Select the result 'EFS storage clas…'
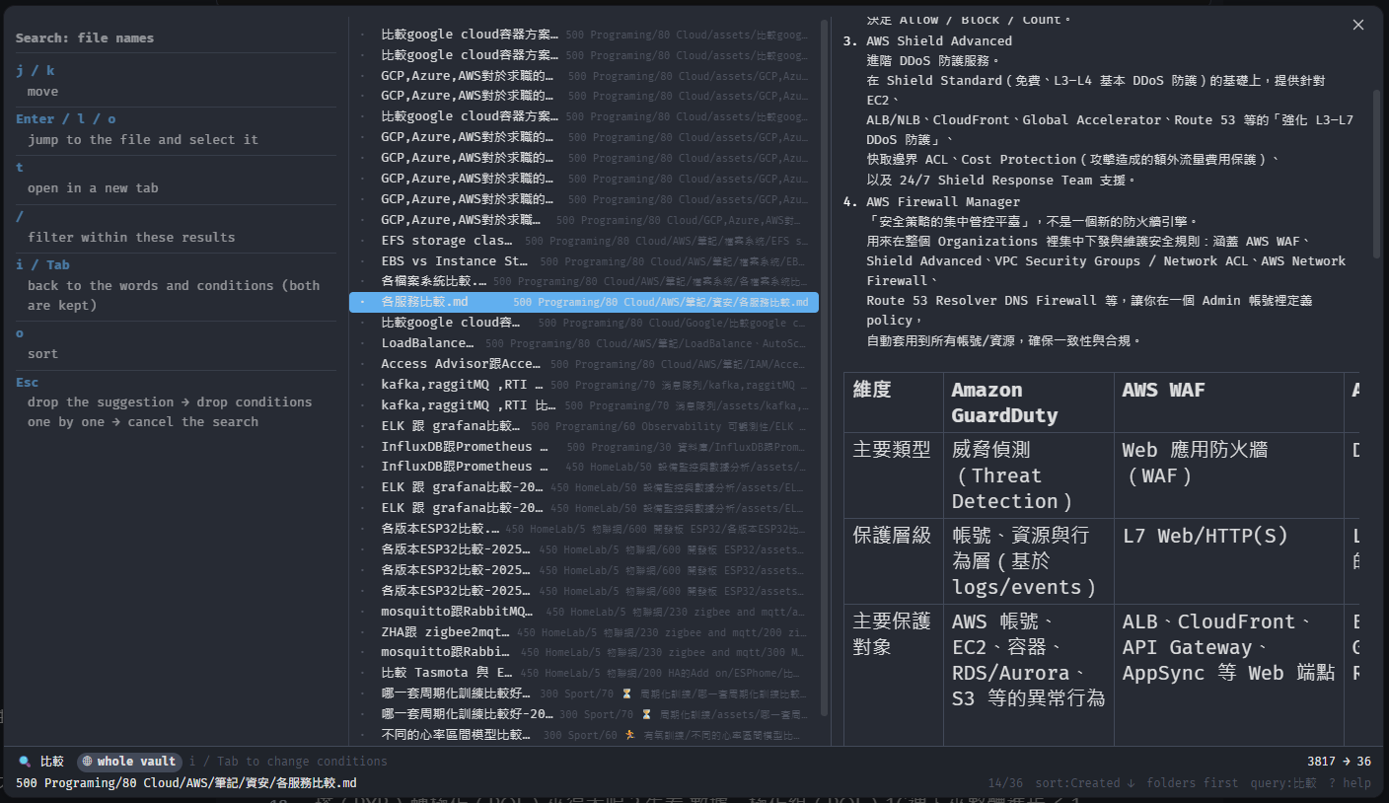The height and width of the screenshot is (803, 1389). [x=584, y=241]
